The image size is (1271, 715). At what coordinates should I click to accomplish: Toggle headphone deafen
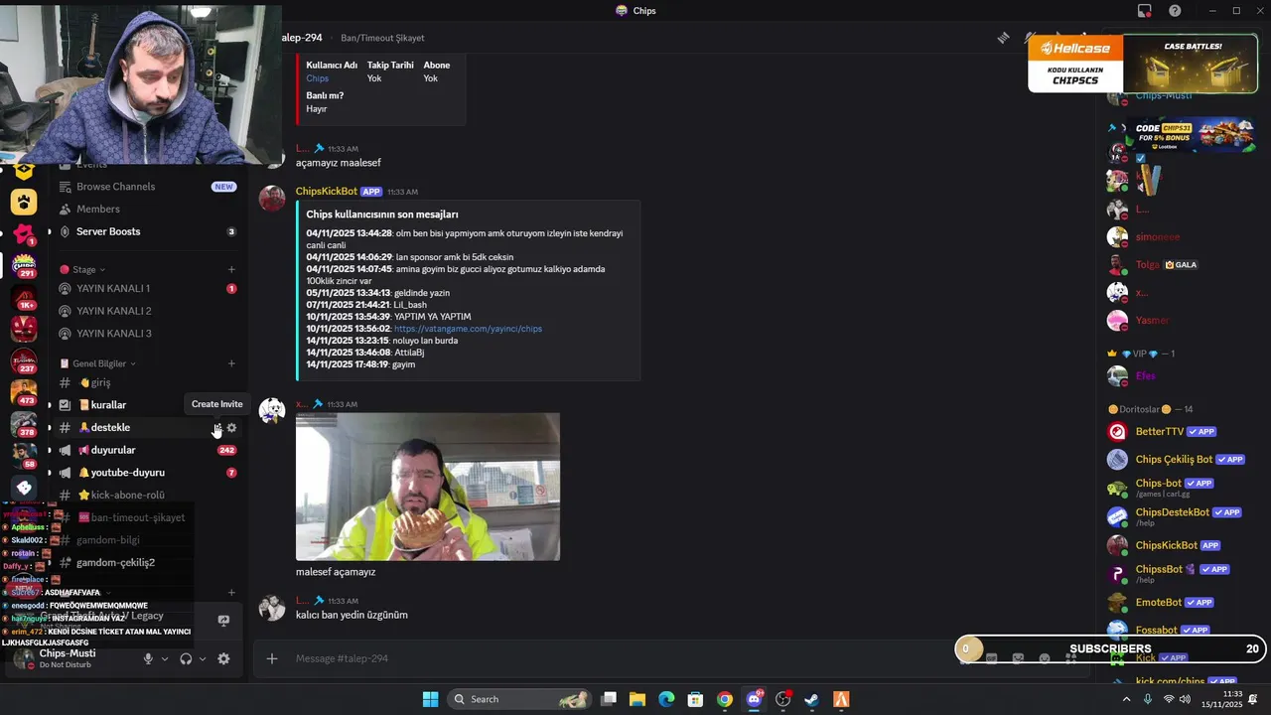coord(186,658)
